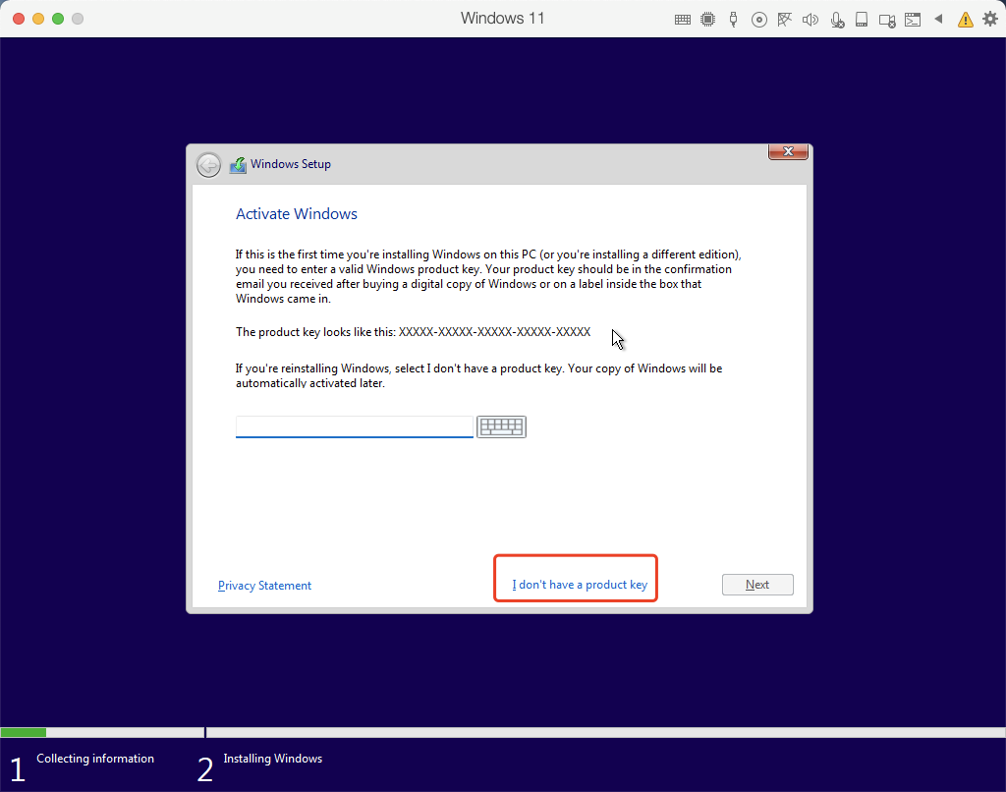Go back in Windows Setup
The height and width of the screenshot is (792, 1006).
point(208,165)
